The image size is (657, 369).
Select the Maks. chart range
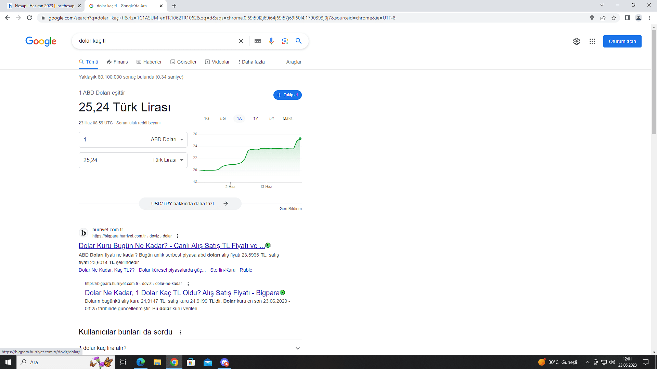point(288,119)
